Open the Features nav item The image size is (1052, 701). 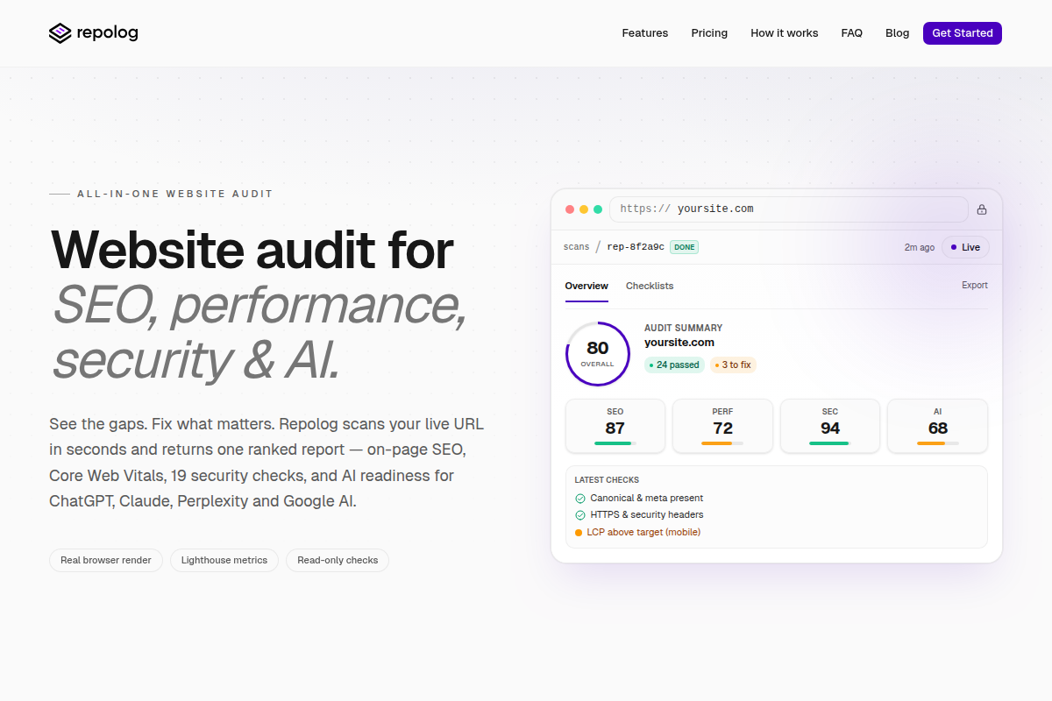[x=645, y=33]
